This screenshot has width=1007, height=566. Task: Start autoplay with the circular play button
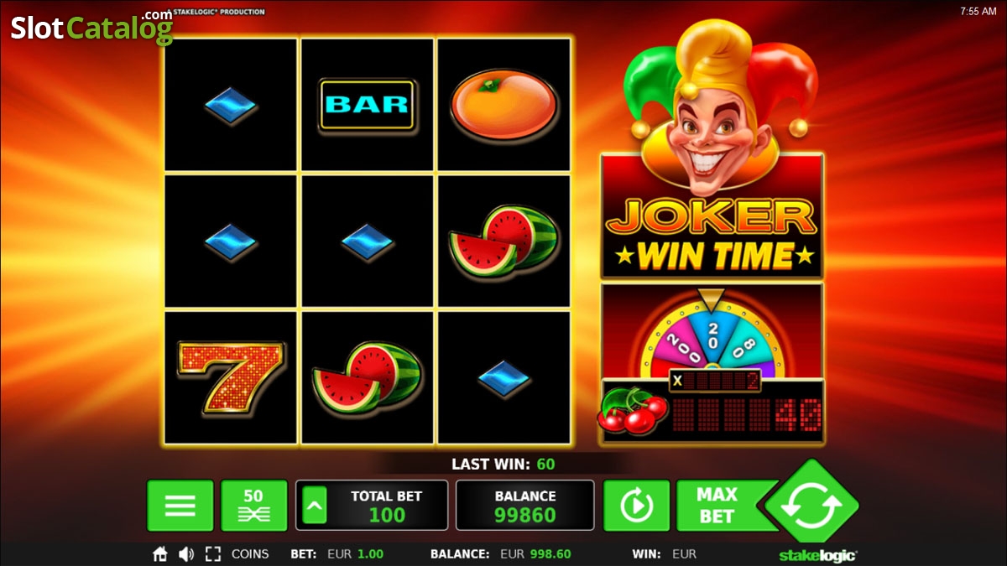pos(636,506)
